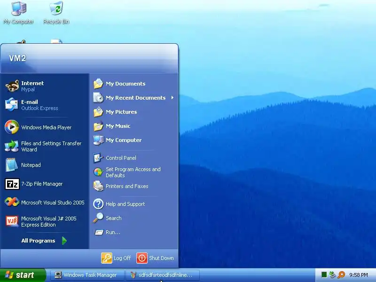Click the Notepad icon
This screenshot has width=376, height=282.
pos(11,165)
